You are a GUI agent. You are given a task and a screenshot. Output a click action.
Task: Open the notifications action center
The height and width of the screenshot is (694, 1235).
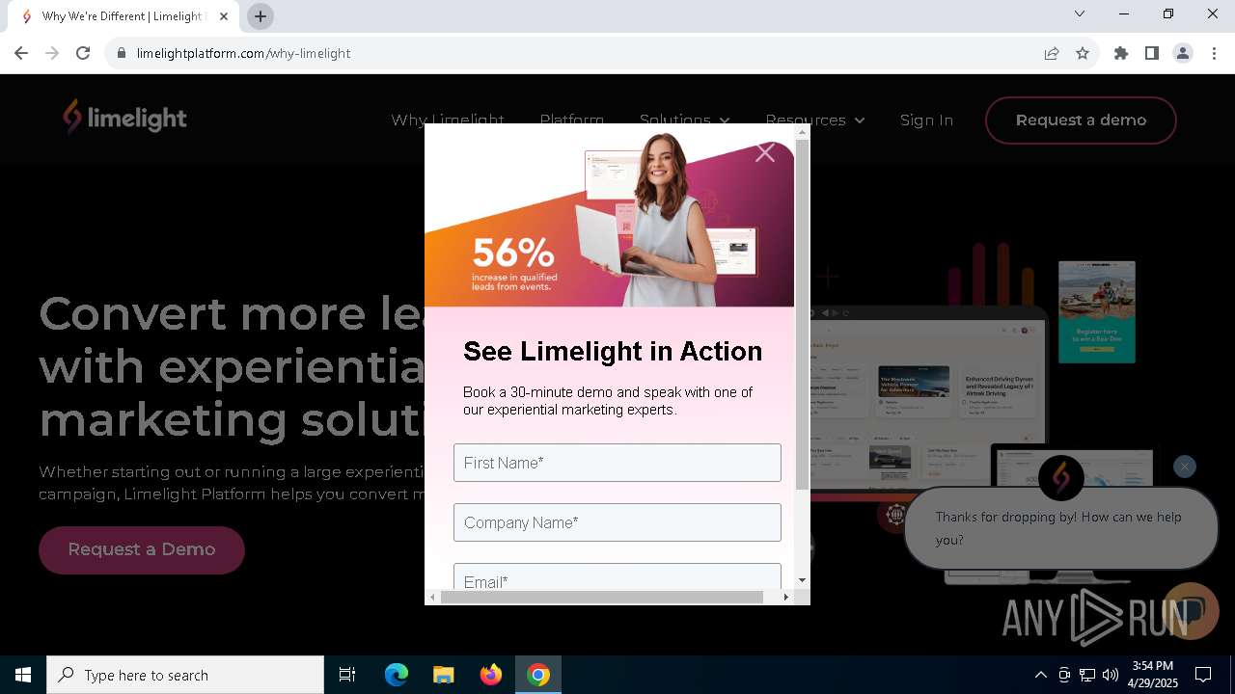pos(1203,675)
